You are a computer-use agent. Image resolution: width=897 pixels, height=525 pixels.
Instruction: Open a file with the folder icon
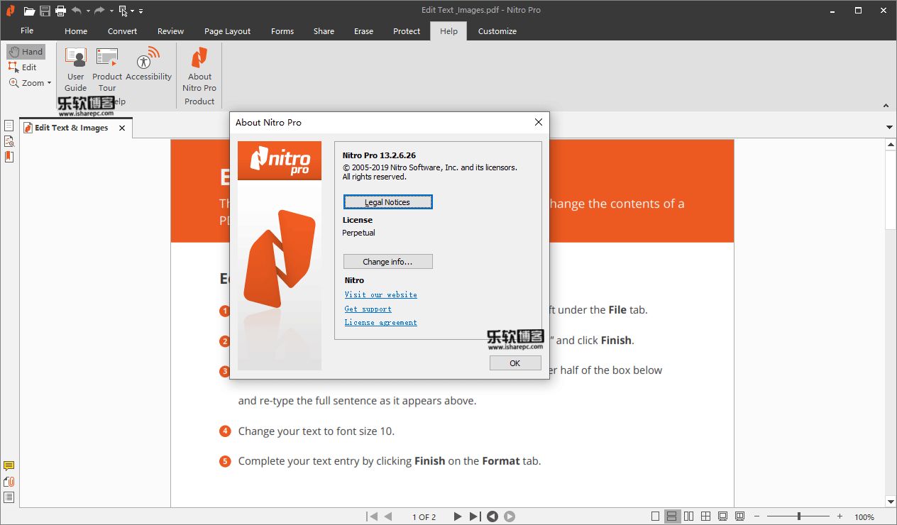29,11
